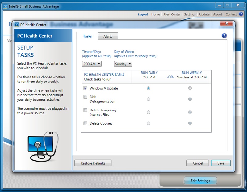This screenshot has height=192, width=247.
Task: Click the RUN DAILY column header
Action: (149, 73)
